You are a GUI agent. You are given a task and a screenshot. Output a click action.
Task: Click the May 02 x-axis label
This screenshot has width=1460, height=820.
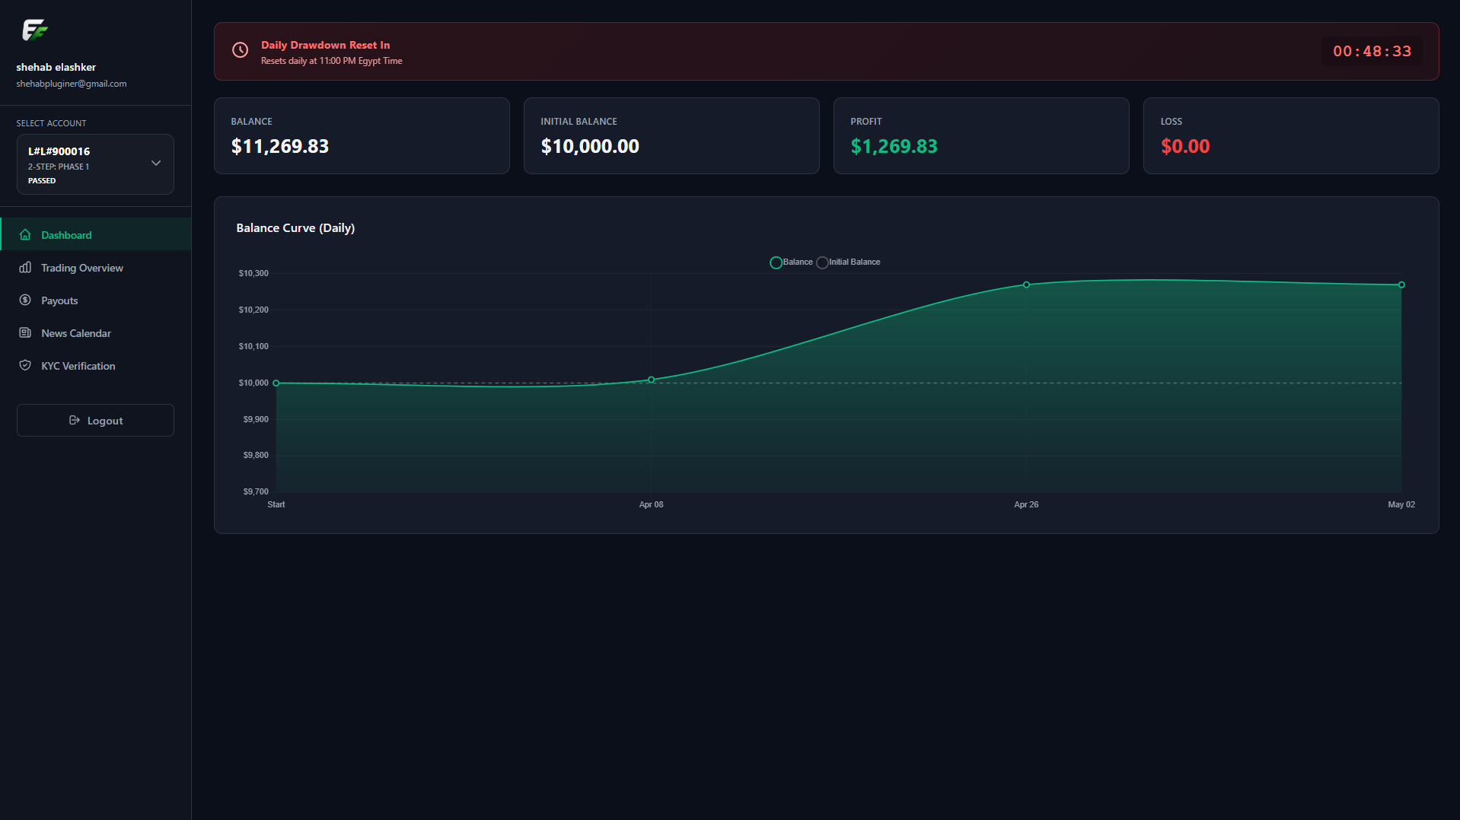[1401, 504]
